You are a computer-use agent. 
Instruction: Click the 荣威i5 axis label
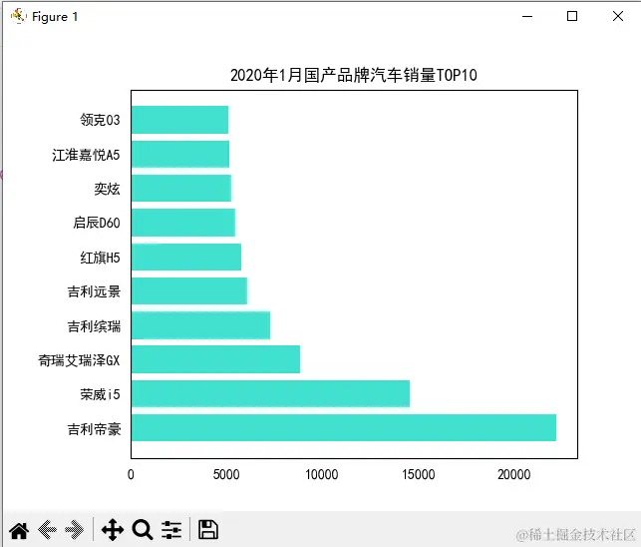pos(100,394)
